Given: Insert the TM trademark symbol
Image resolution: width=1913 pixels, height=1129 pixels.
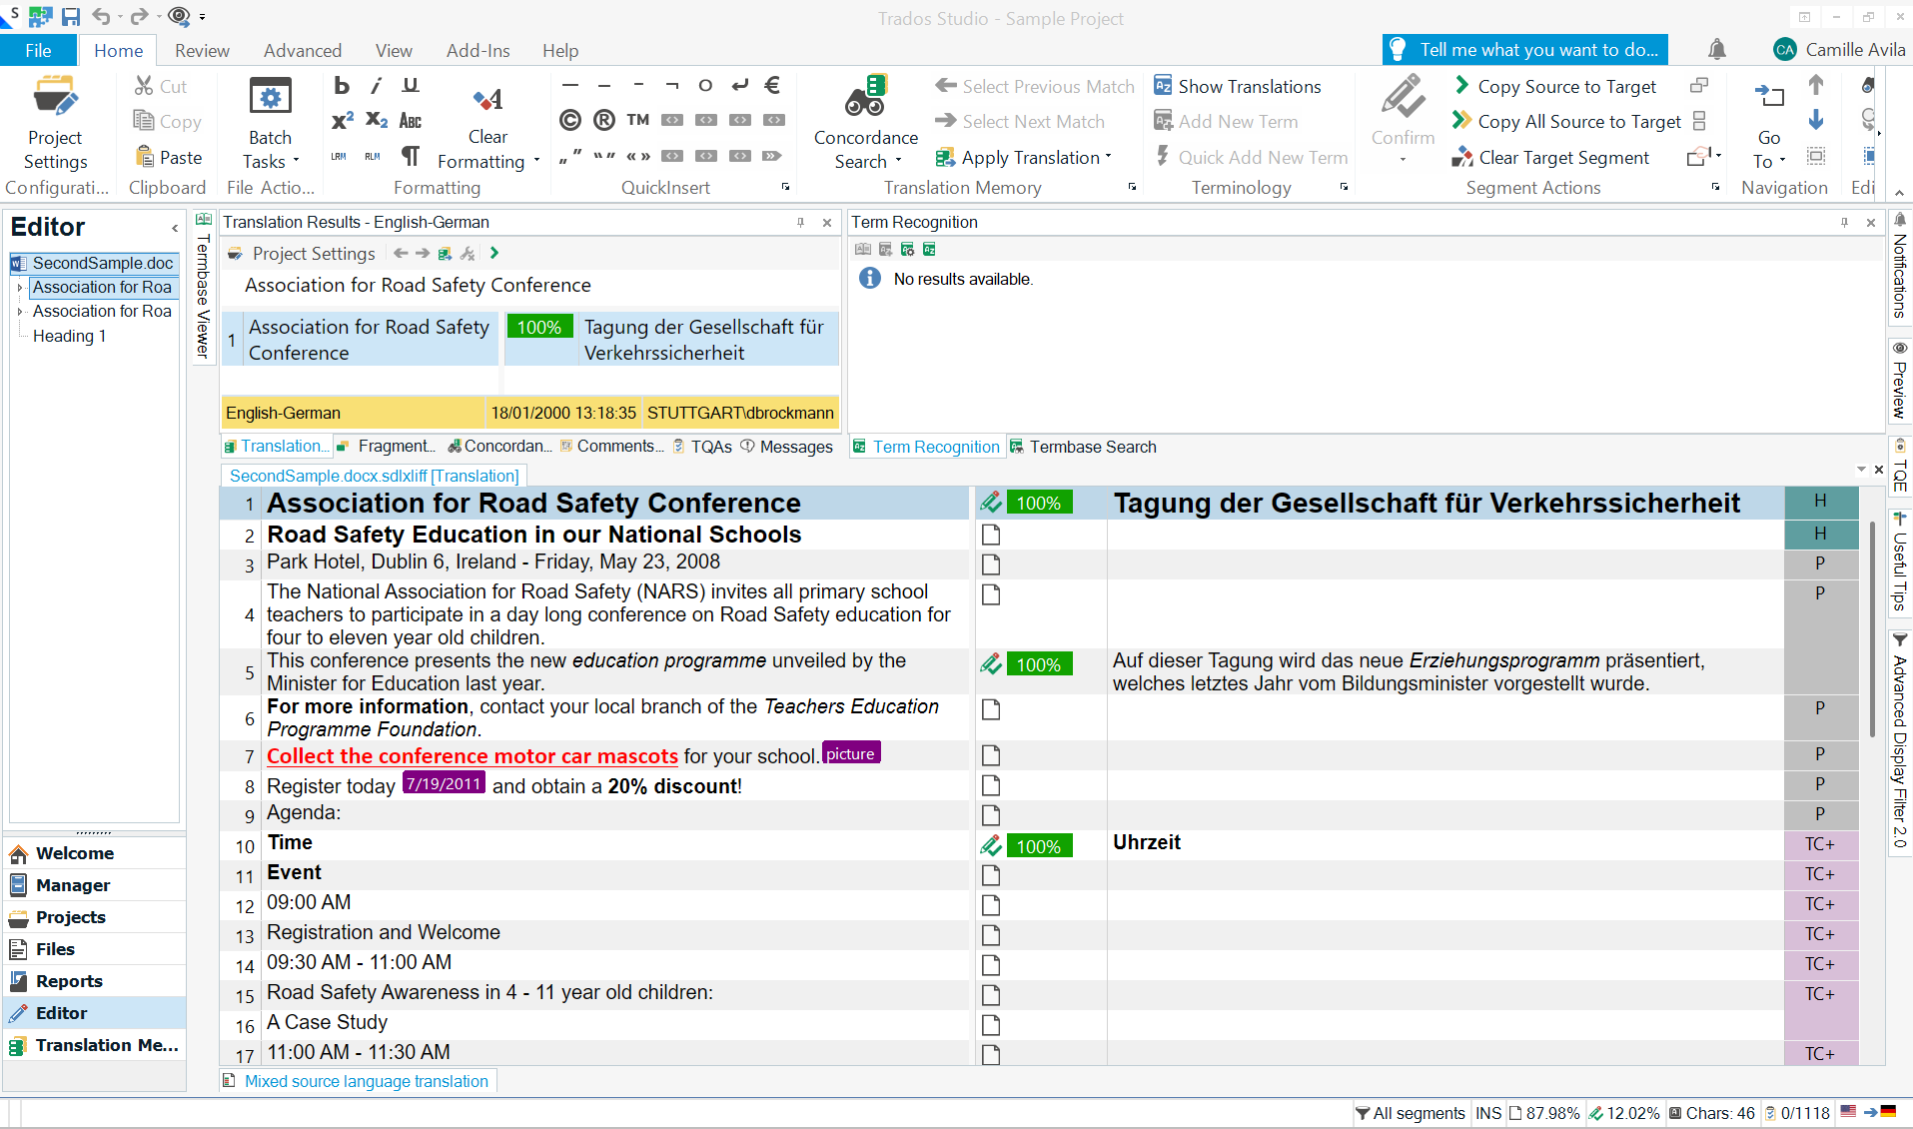Looking at the screenshot, I should coord(637,120).
